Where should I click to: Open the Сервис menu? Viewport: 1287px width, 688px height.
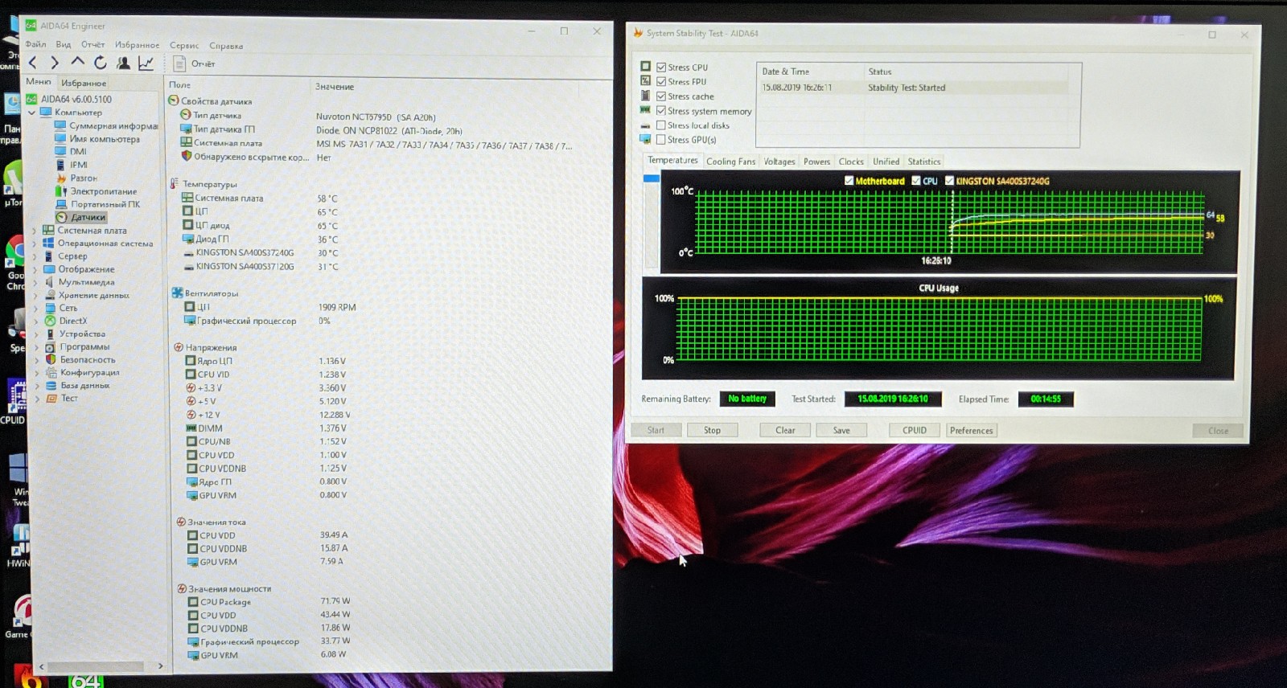pyautogui.click(x=184, y=46)
